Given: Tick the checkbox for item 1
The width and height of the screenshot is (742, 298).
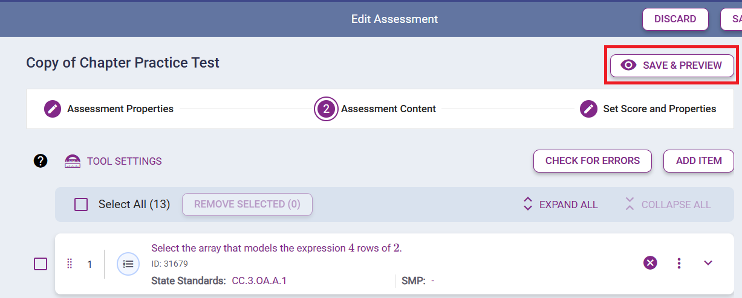Looking at the screenshot, I should [x=41, y=264].
